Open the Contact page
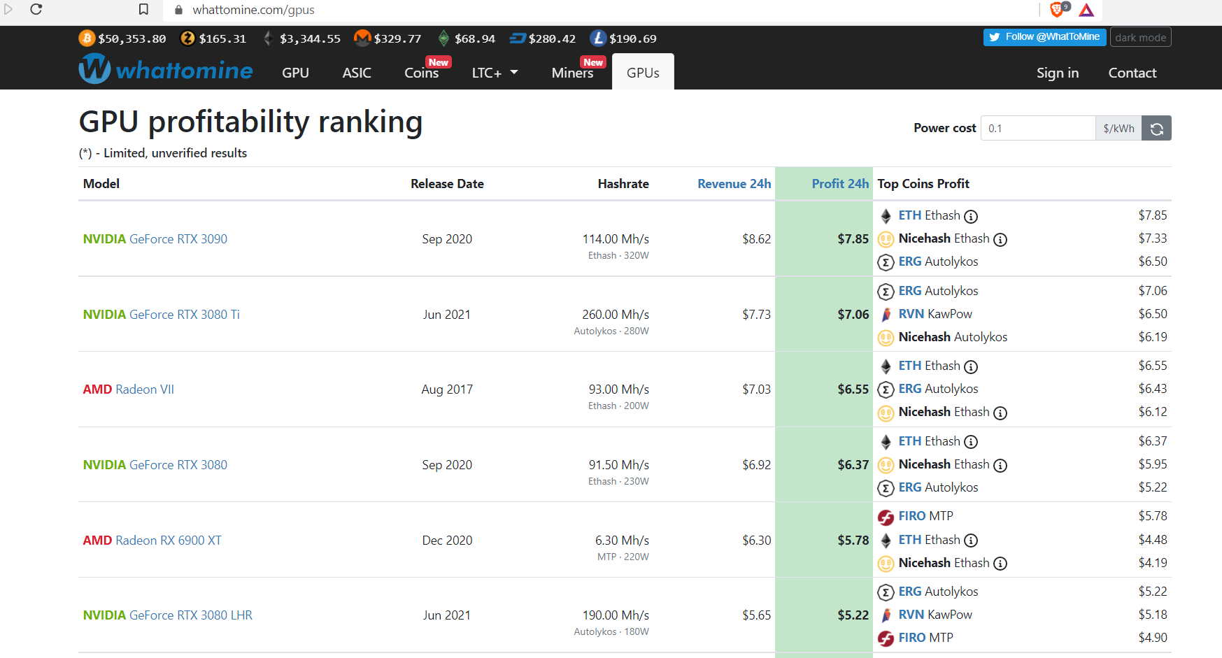Image resolution: width=1222 pixels, height=658 pixels. click(x=1132, y=73)
